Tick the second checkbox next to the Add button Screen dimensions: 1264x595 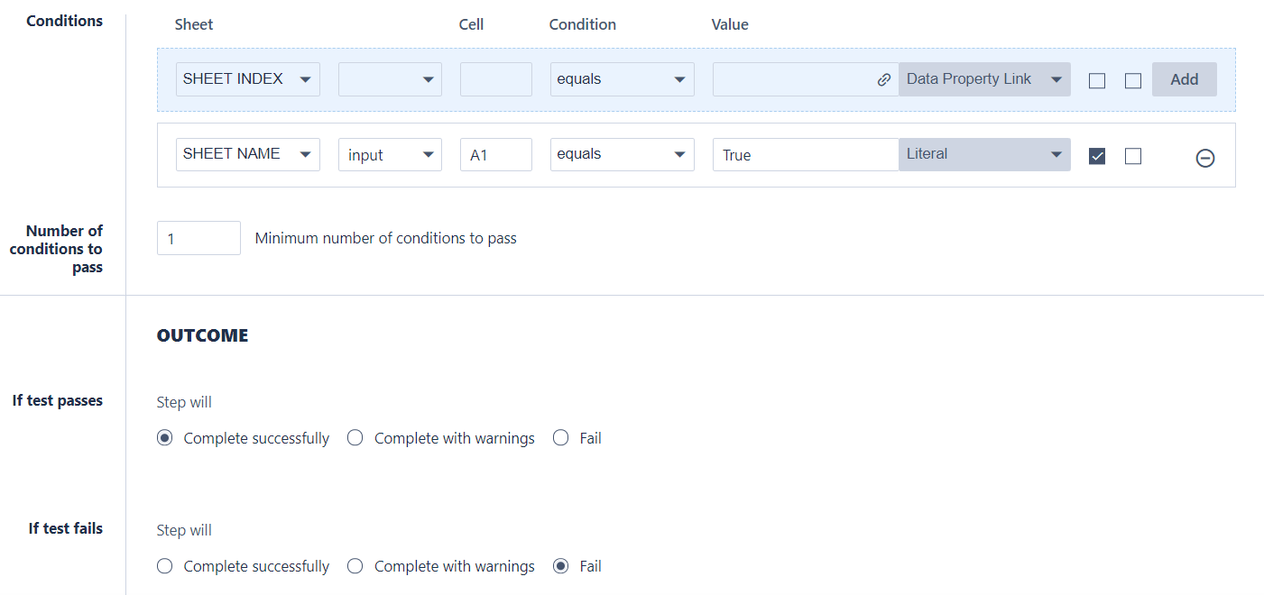[1133, 81]
